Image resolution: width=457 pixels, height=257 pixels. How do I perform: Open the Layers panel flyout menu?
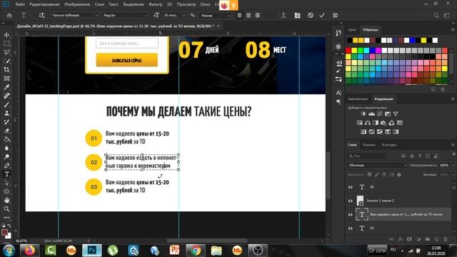point(453,145)
